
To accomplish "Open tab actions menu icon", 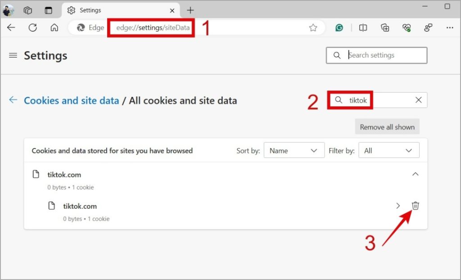I will [49, 10].
